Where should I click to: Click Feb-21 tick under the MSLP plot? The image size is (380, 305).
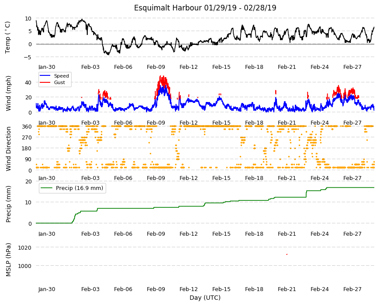(x=287, y=289)
